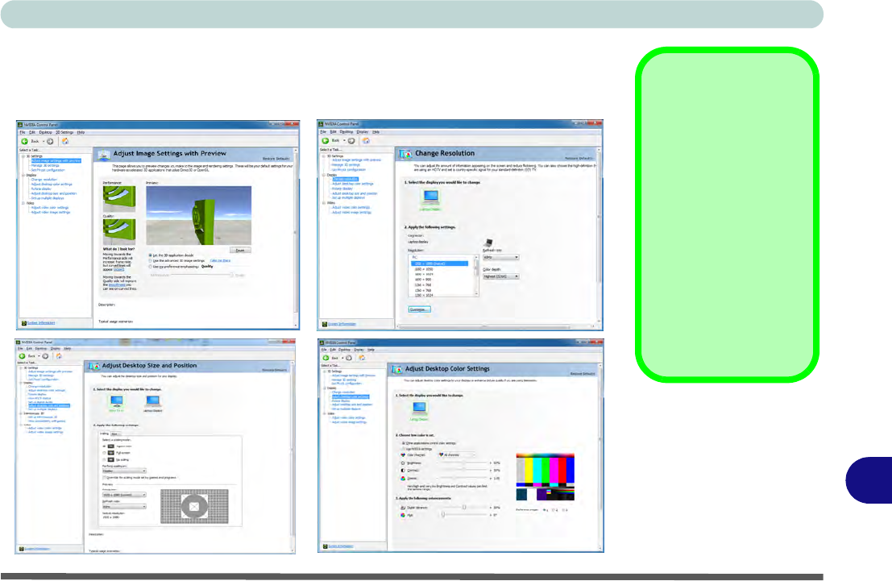This screenshot has width=892, height=581.
Task: Switch to the Size tab in Desktop Size and Position
Action: point(114,434)
